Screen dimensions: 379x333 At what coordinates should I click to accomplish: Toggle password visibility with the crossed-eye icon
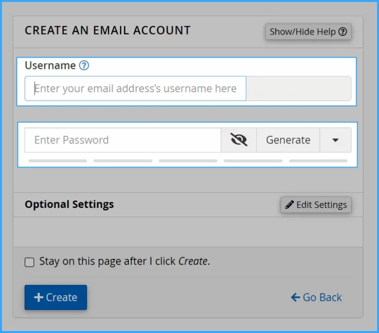click(238, 140)
